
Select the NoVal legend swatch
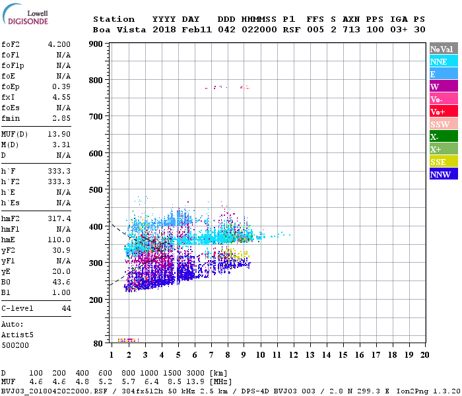click(444, 49)
